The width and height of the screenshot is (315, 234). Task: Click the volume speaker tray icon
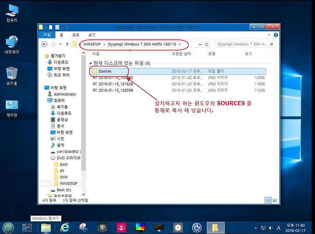271,228
